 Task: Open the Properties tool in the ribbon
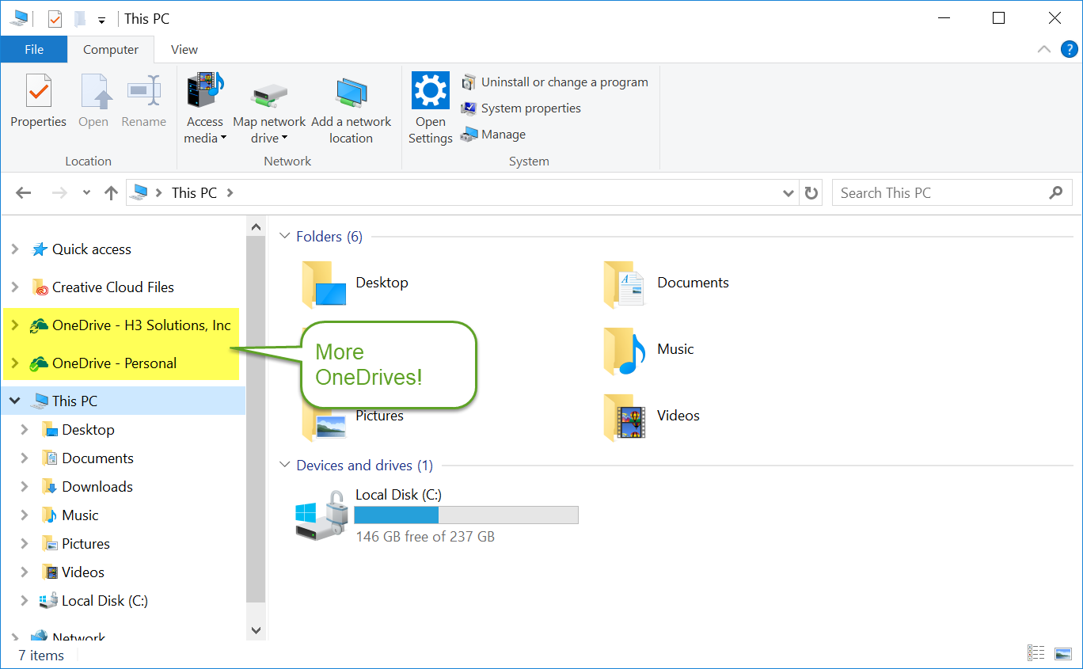[x=38, y=101]
